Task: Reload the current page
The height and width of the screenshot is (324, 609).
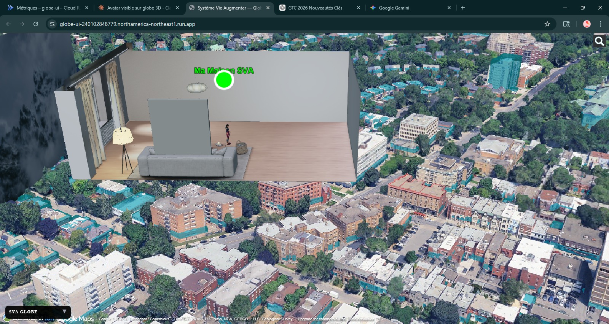Action: click(36, 24)
